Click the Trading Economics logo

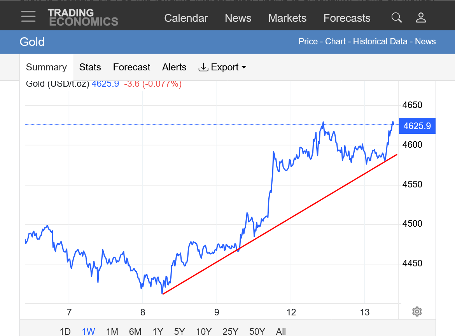tap(83, 17)
